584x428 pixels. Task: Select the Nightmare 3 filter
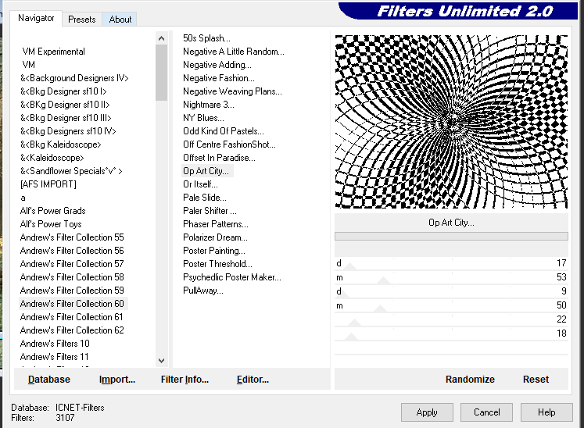click(x=208, y=105)
